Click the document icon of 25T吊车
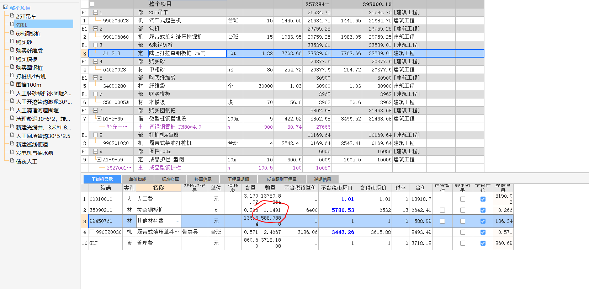Screen dimensions: 589x289 [12, 16]
